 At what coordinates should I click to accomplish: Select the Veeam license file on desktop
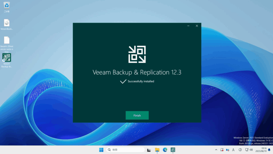click(x=7, y=44)
